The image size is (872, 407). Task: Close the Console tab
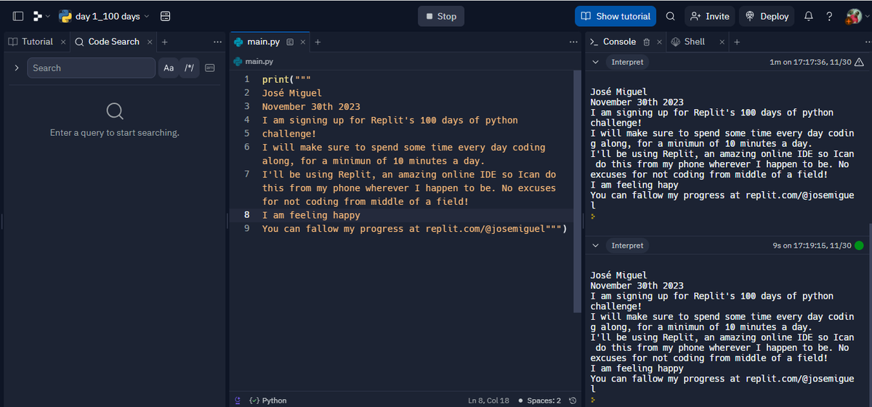click(660, 42)
